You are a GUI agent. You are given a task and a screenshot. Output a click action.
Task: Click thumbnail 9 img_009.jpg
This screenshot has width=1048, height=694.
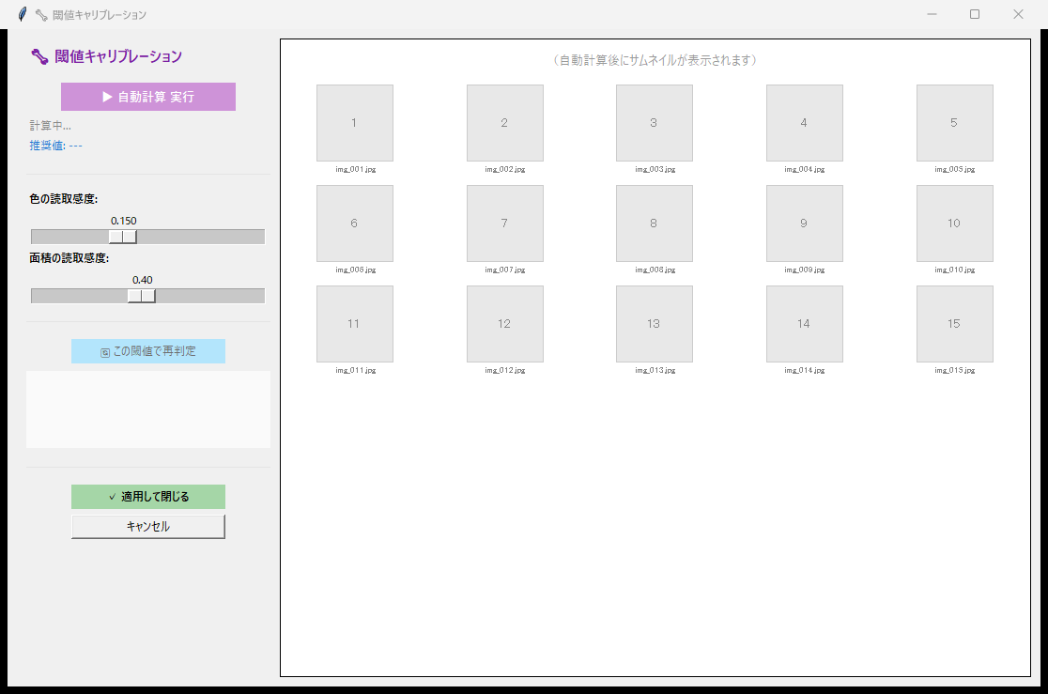coord(804,224)
